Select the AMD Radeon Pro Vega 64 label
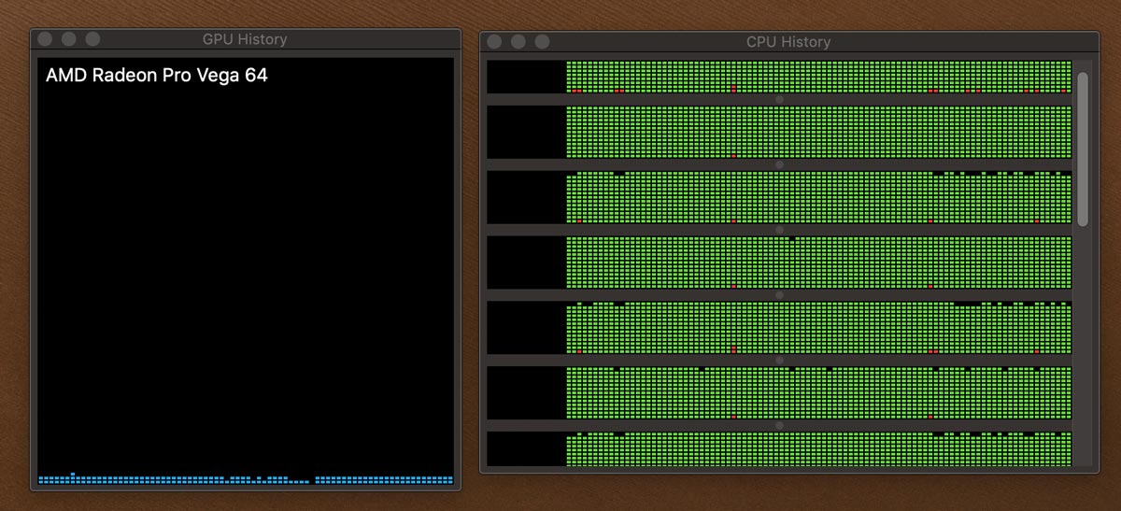 pos(157,76)
